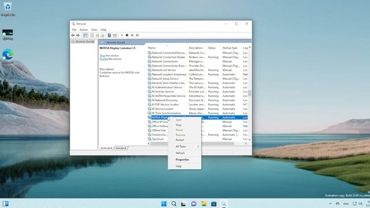Toggle the Show/Hide Action Pane toolbar icon
The height and width of the screenshot is (208, 370).
click(x=114, y=35)
